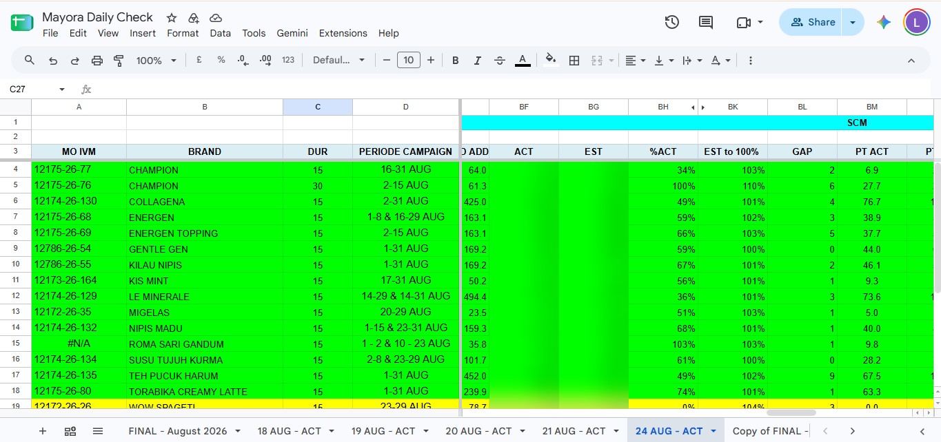
Task: Format as percent
Action: 221,61
